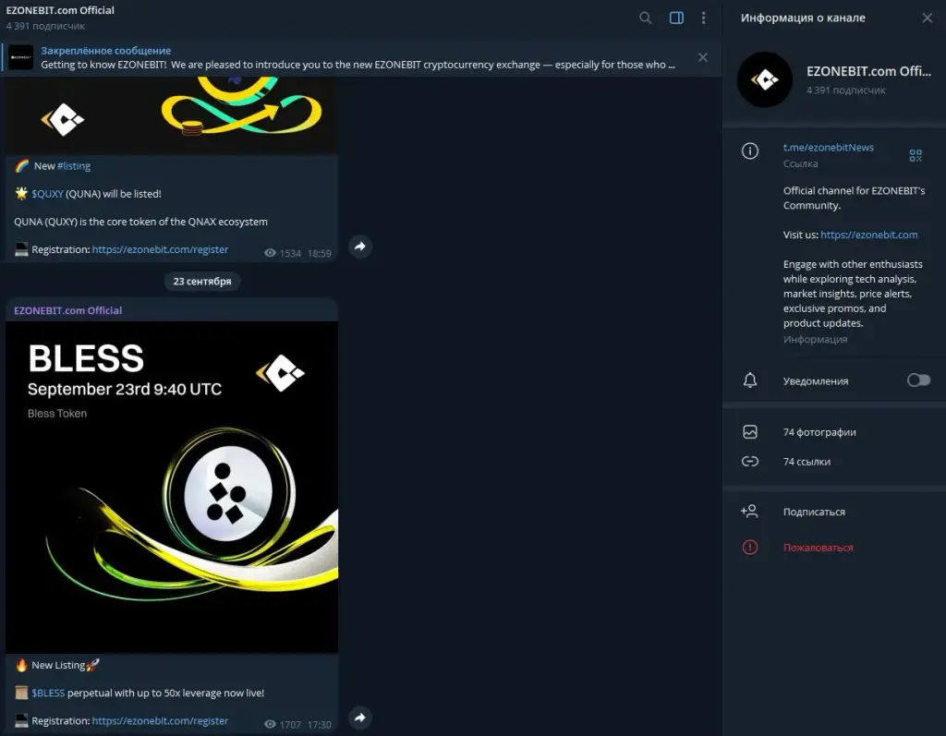Dismiss the pinned message bar
946x736 pixels.
point(703,57)
